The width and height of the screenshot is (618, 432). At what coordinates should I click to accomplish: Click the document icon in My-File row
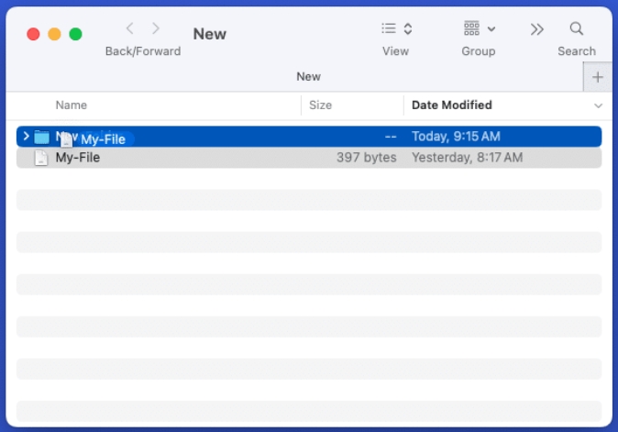tap(41, 158)
